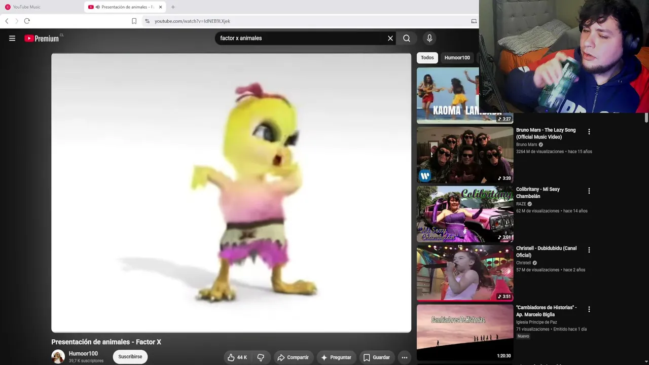The height and width of the screenshot is (365, 649).
Task: Like the video with 44 K likes
Action: pyautogui.click(x=237, y=357)
